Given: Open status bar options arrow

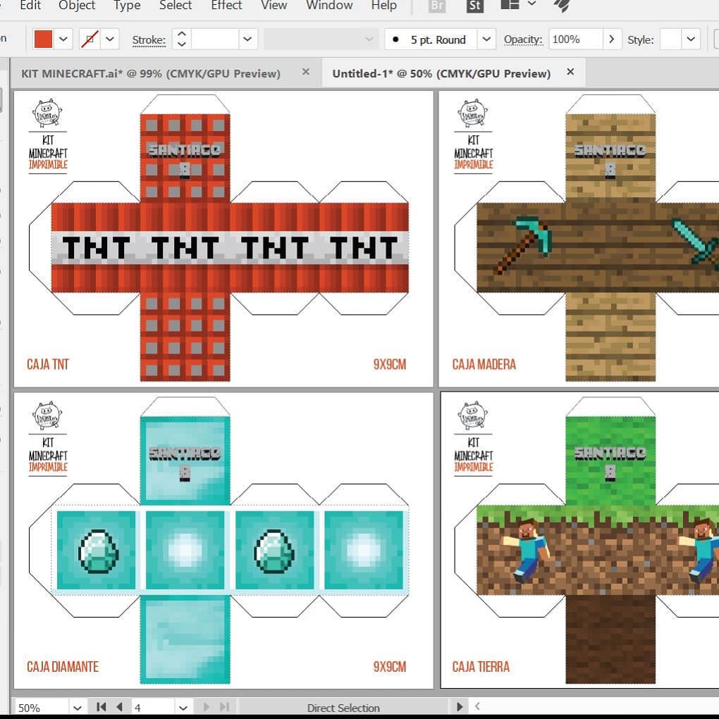Looking at the screenshot, I should [x=460, y=706].
